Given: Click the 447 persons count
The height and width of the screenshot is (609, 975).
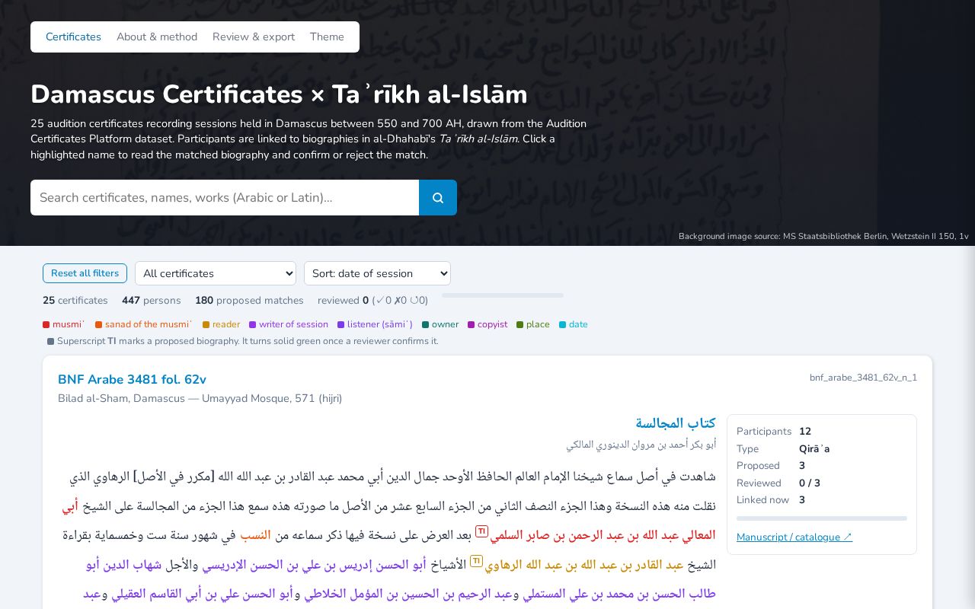Looking at the screenshot, I should point(152,301).
